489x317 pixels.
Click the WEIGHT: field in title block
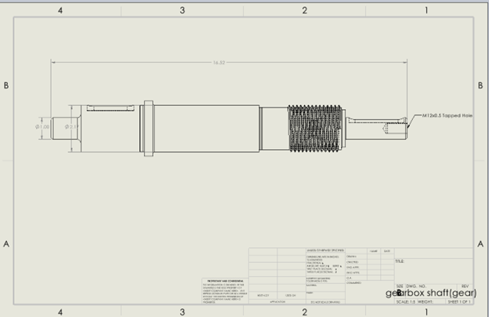pos(426,302)
